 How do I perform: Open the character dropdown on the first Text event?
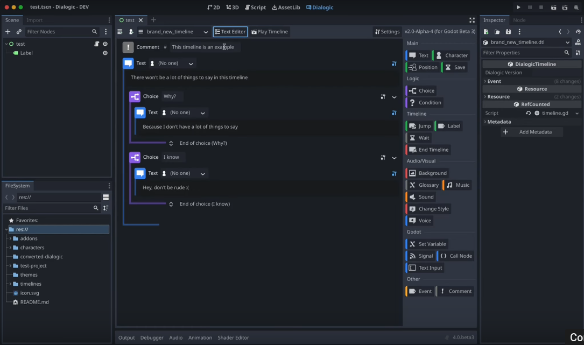(191, 63)
